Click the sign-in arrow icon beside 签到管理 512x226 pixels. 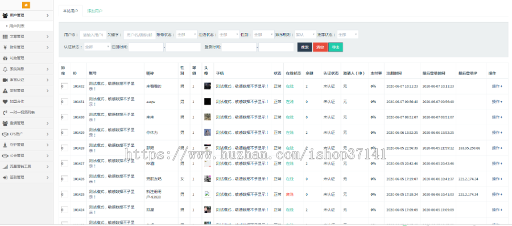(5, 178)
